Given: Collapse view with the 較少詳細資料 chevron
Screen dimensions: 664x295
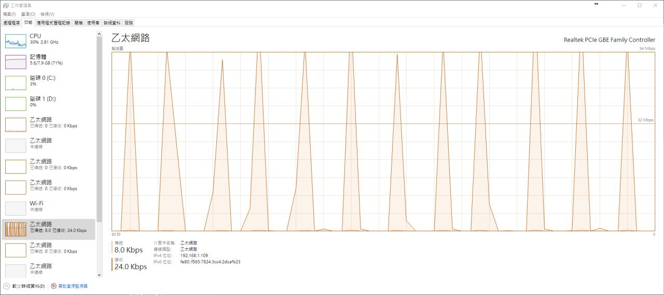Looking at the screenshot, I should pyautogui.click(x=7, y=286).
